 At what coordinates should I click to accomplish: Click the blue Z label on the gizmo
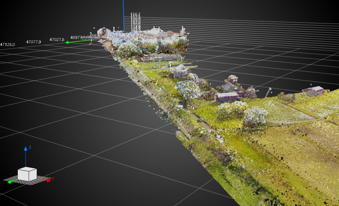(30, 148)
